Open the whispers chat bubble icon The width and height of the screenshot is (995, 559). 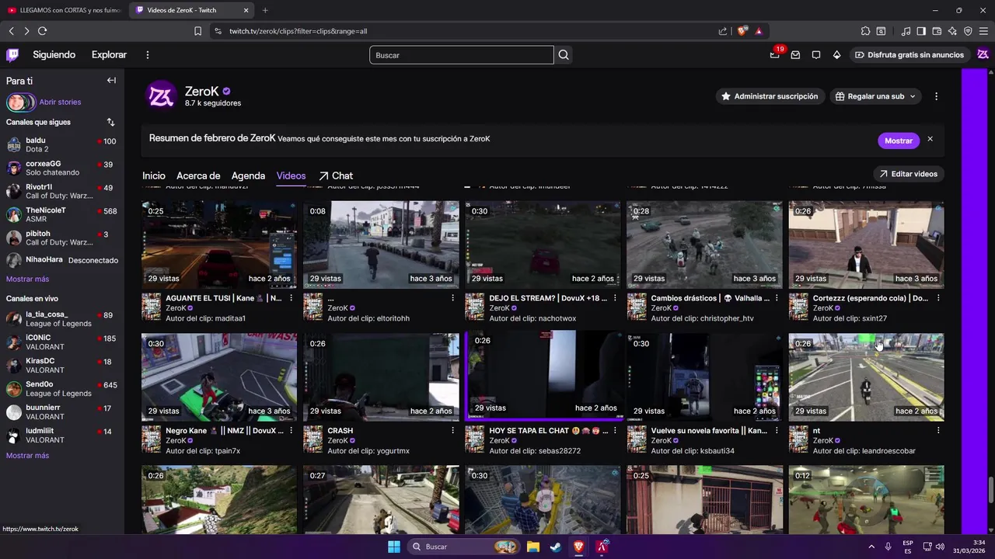[x=816, y=55]
